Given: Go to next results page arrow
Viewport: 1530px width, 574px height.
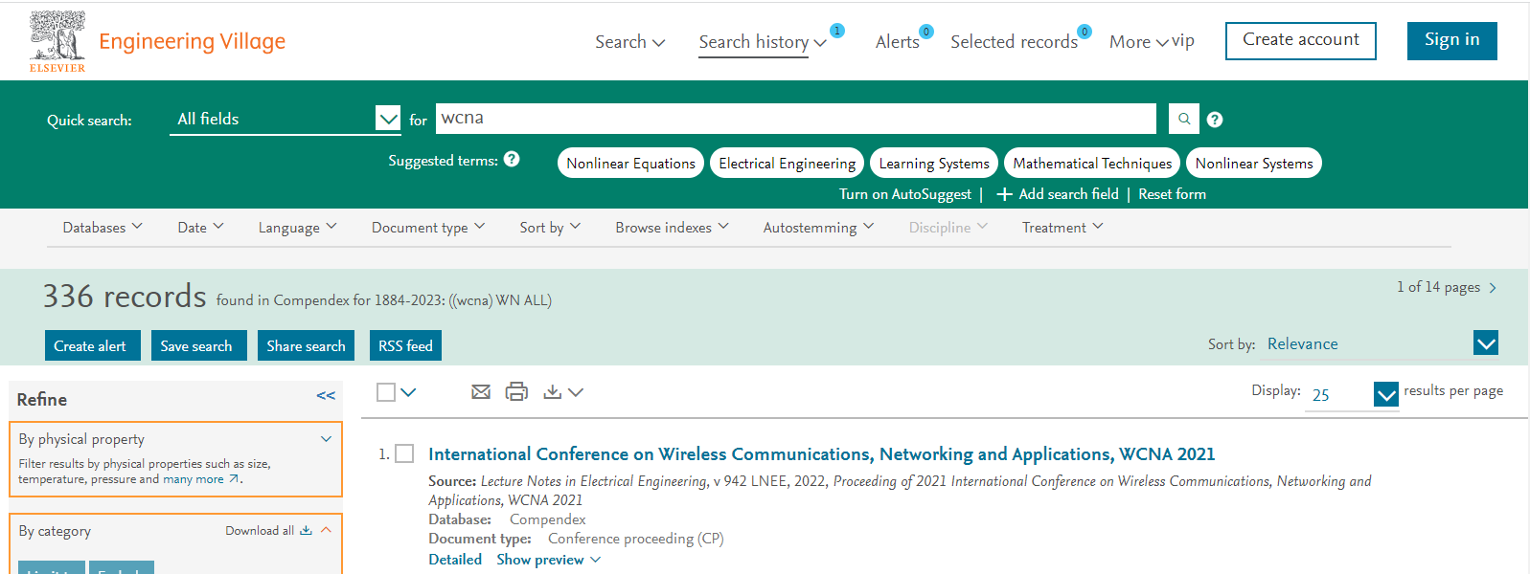Looking at the screenshot, I should pos(1493,288).
